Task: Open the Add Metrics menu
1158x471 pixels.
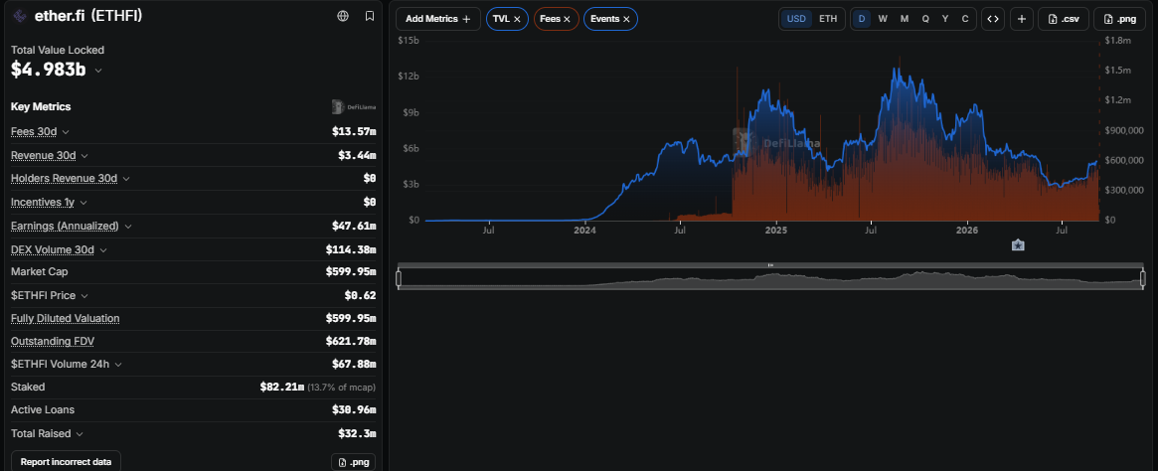Action: [x=438, y=19]
